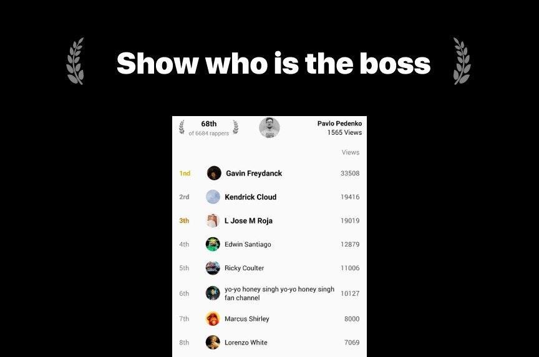Viewport: 539px width, 357px height.
Task: Click the 33508 view count
Action: pos(350,174)
